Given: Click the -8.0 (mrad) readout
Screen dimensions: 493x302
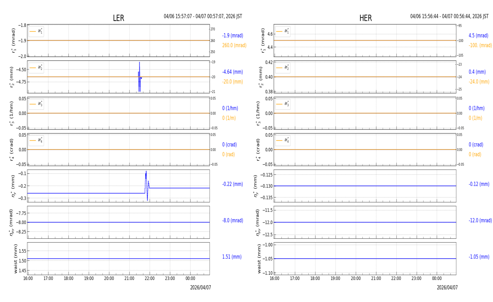Looking at the screenshot, I should (233, 221).
